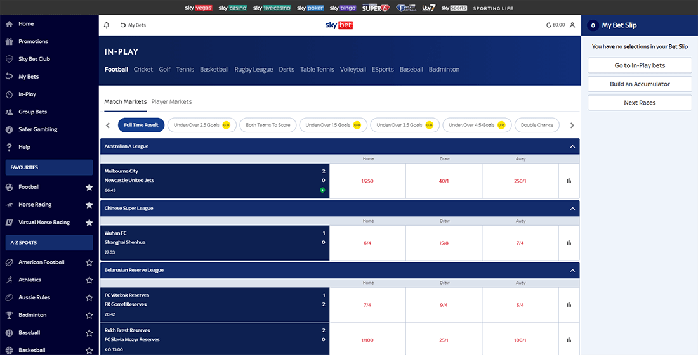Collapse the Chinese Super League section
The width and height of the screenshot is (698, 355).
point(572,208)
